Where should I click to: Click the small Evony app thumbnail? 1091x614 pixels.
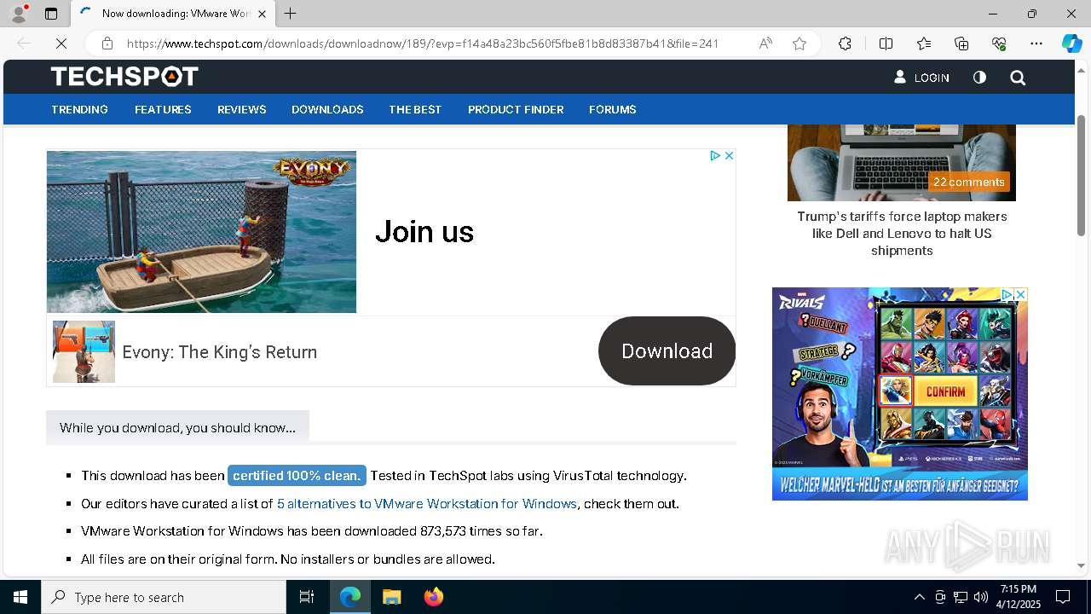click(84, 351)
